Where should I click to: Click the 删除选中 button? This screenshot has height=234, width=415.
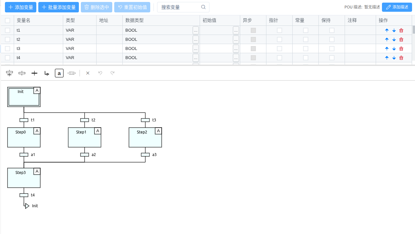(x=97, y=7)
